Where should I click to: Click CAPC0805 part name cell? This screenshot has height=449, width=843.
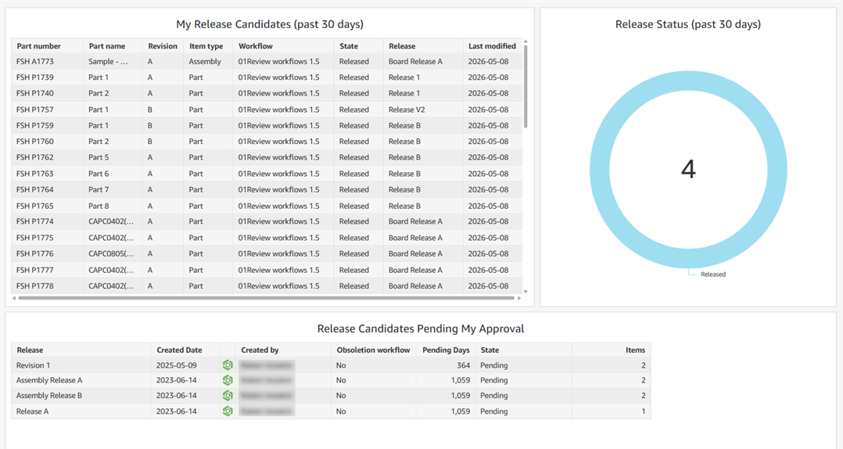111,253
